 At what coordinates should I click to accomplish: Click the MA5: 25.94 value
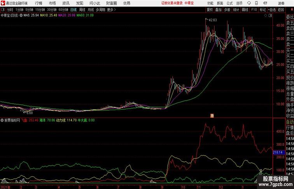(31, 16)
